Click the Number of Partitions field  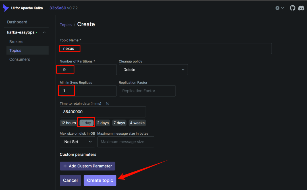(88, 70)
